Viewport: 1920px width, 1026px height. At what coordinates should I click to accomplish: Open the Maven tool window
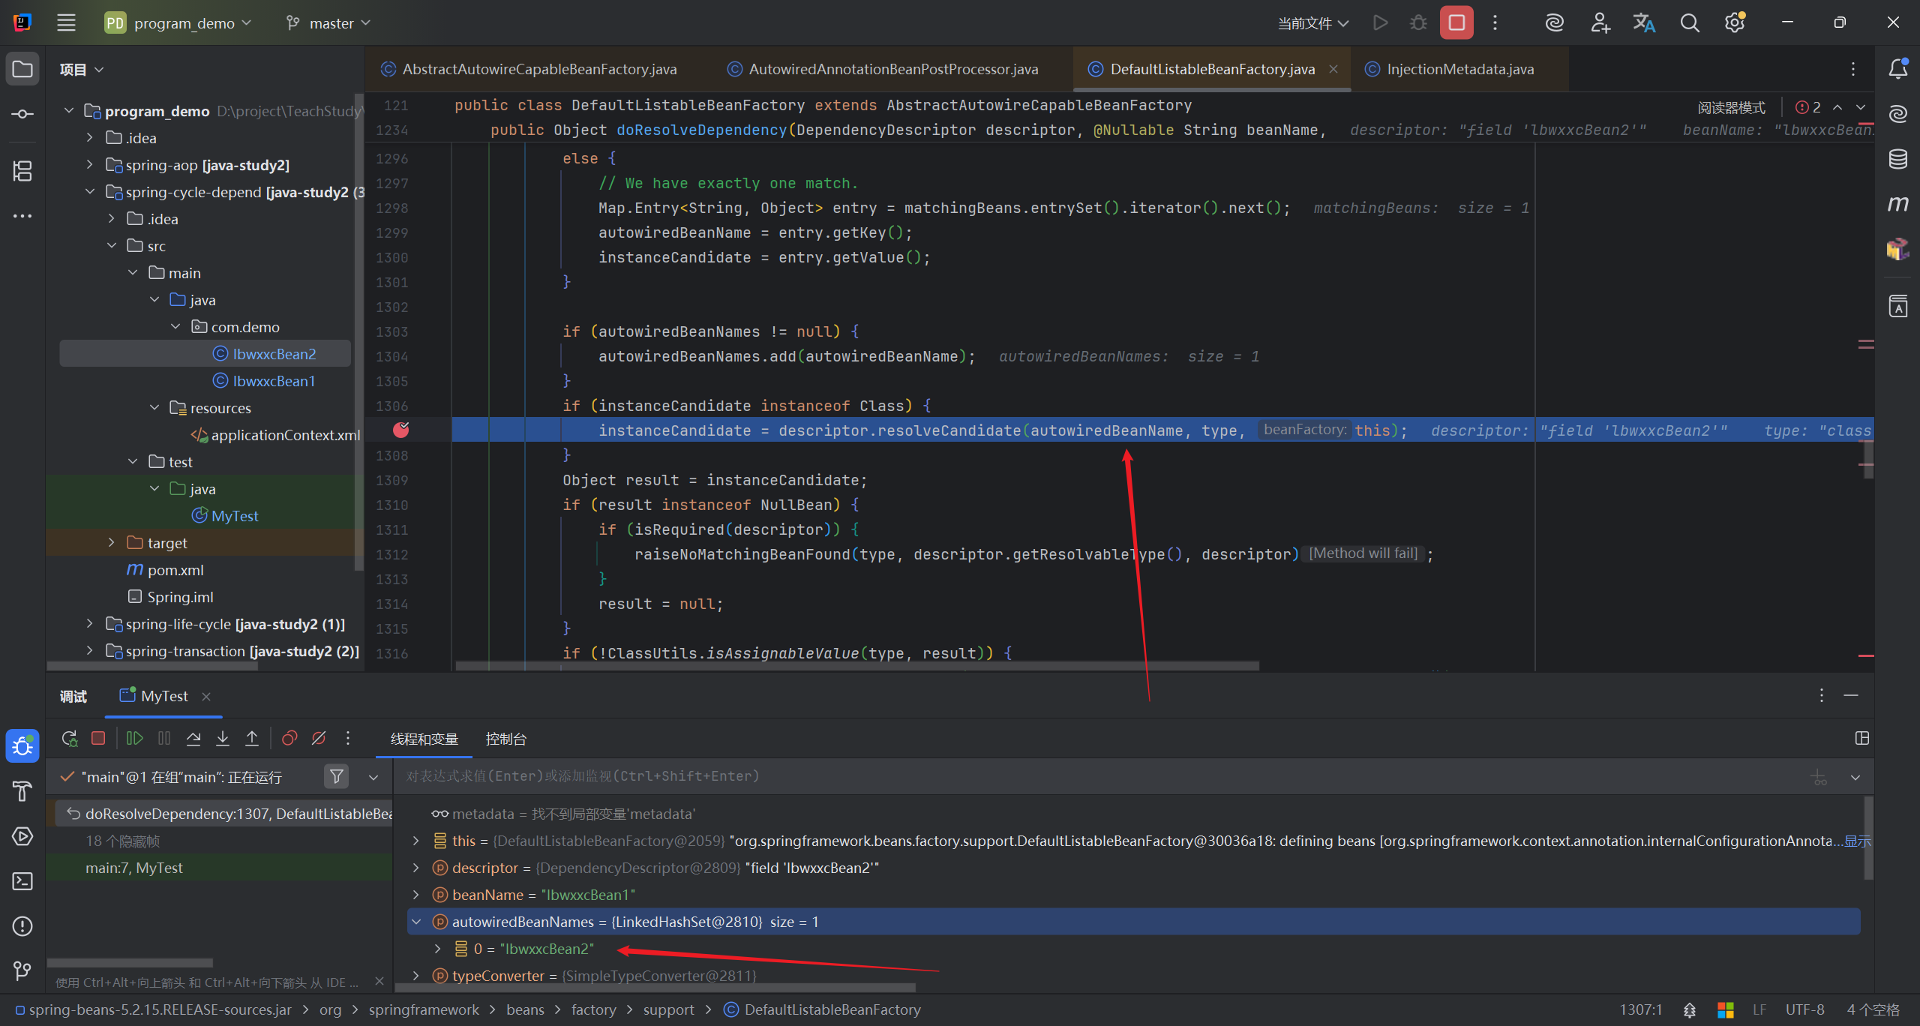pos(1897,204)
